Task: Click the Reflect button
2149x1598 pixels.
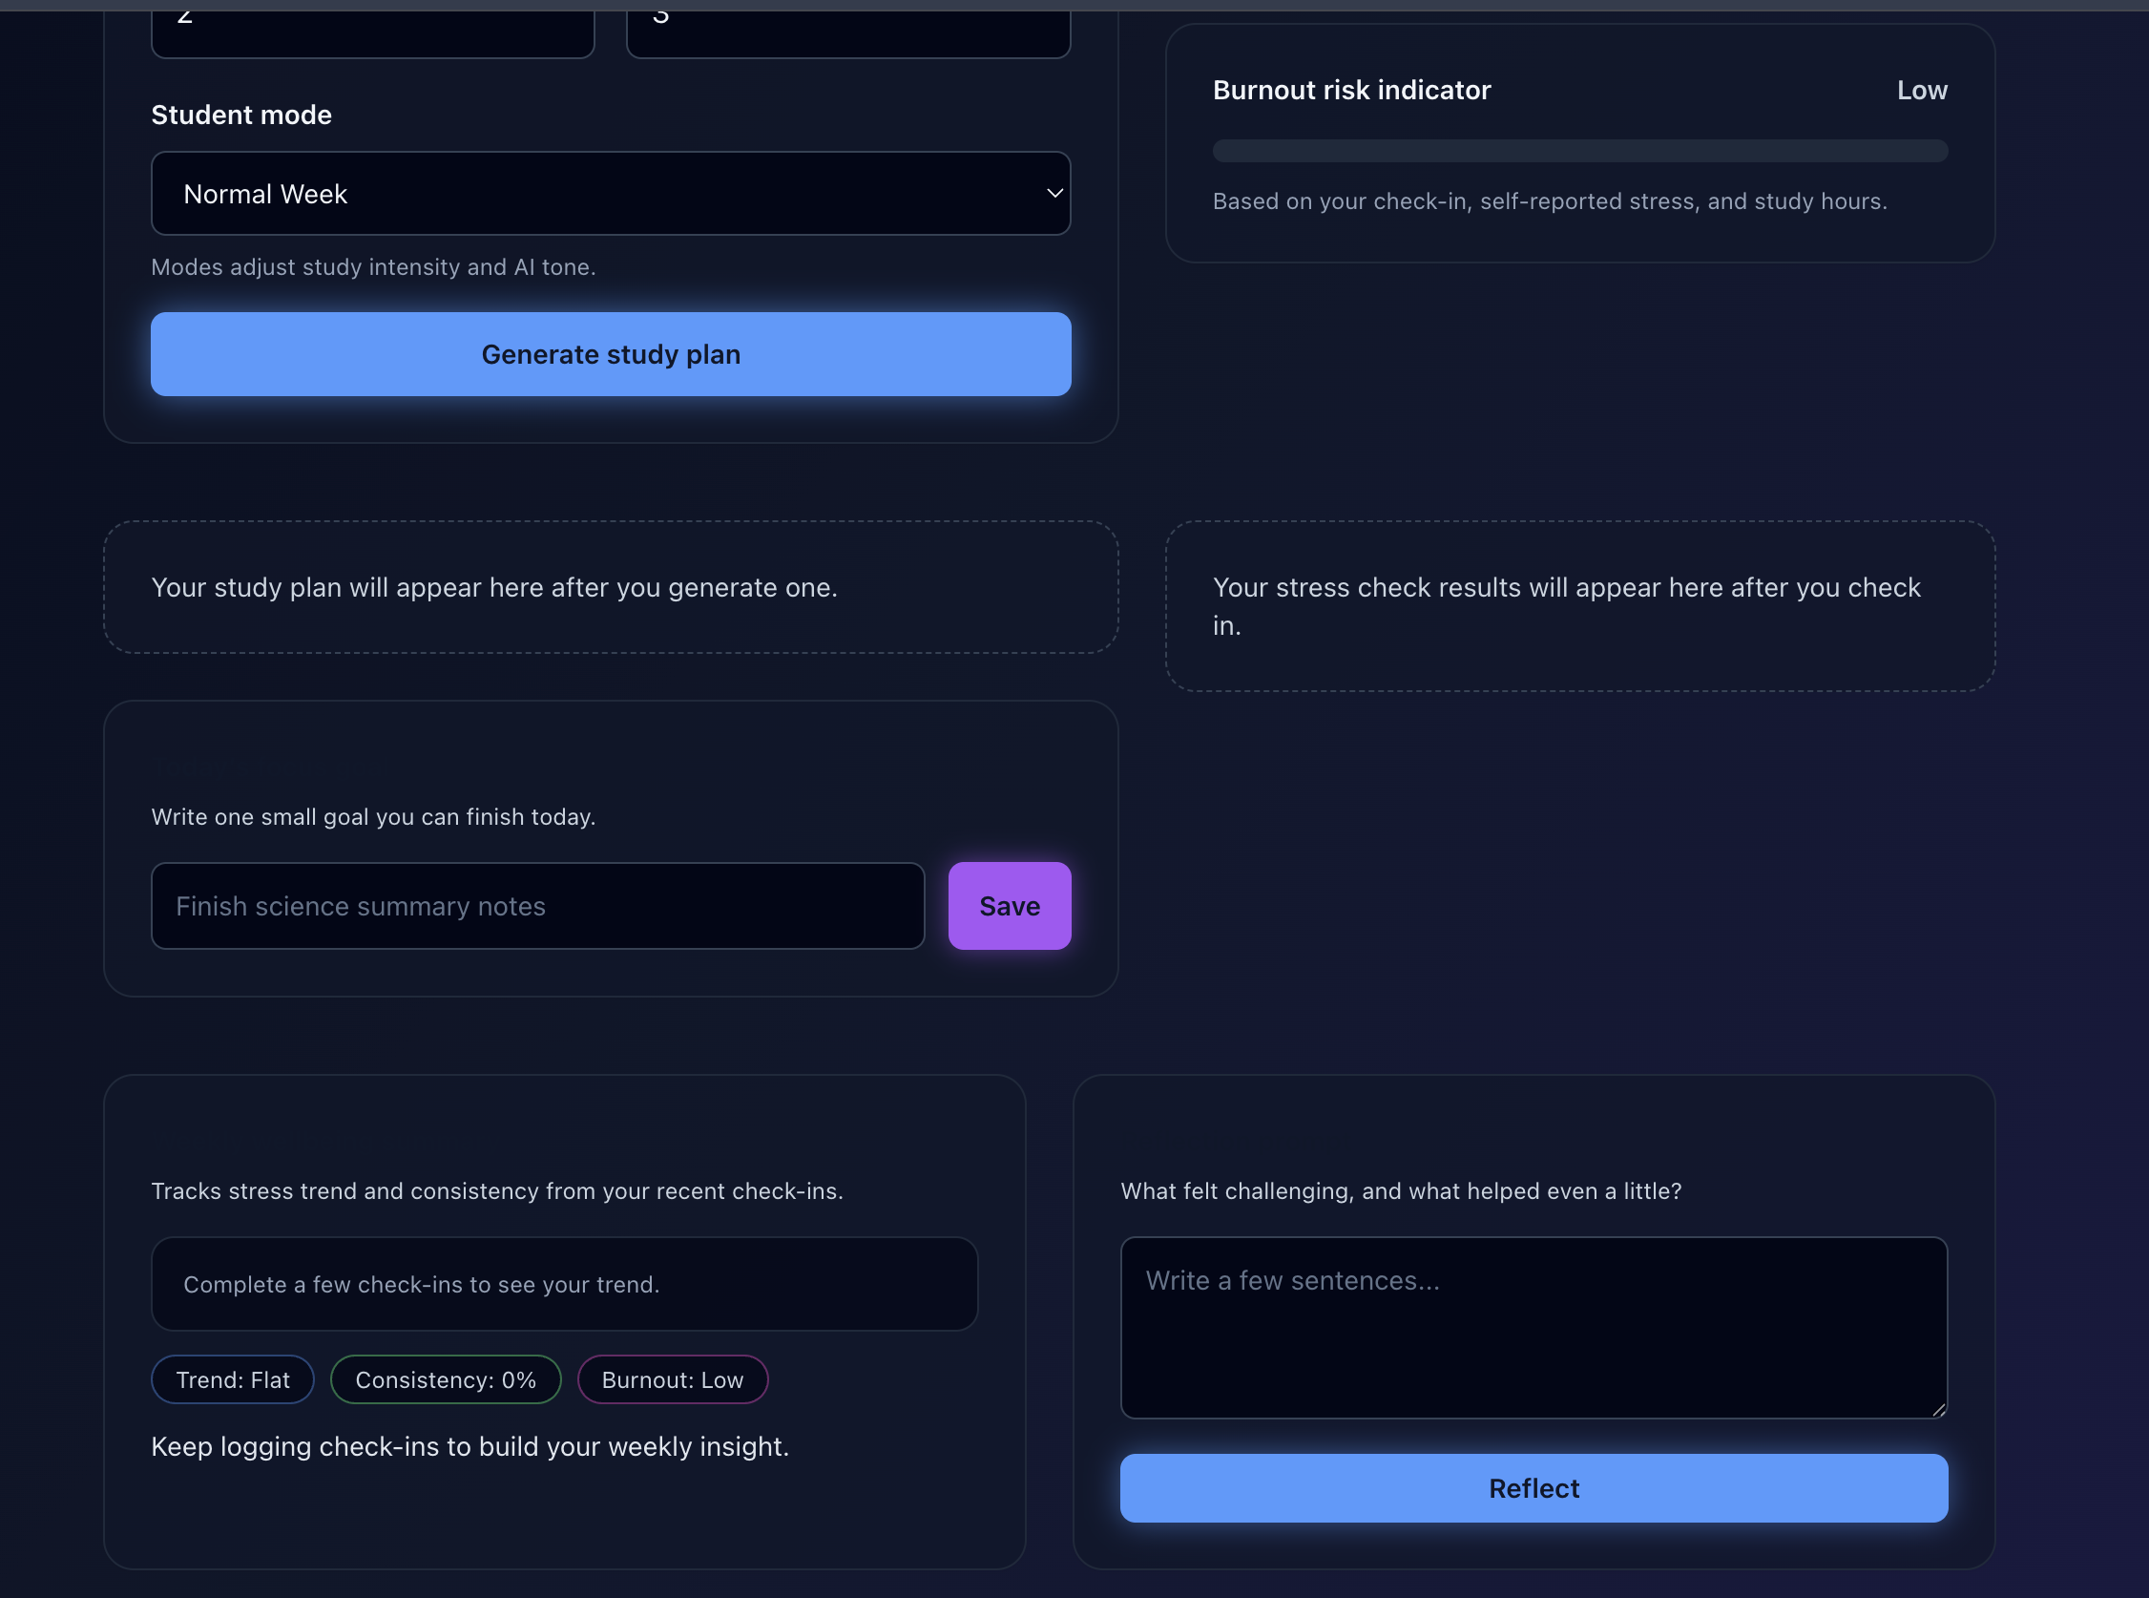Action: pyautogui.click(x=1534, y=1487)
